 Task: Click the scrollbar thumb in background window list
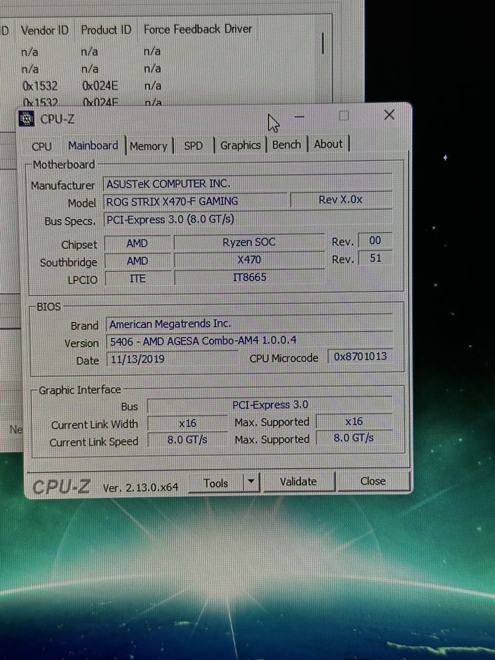323,44
